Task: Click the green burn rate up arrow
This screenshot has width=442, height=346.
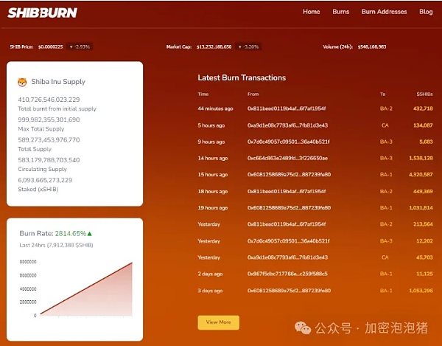Action: (x=90, y=234)
